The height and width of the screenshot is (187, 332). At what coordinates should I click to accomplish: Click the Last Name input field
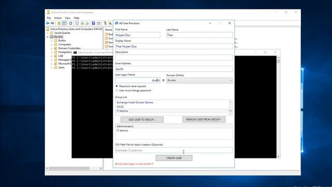199,35
